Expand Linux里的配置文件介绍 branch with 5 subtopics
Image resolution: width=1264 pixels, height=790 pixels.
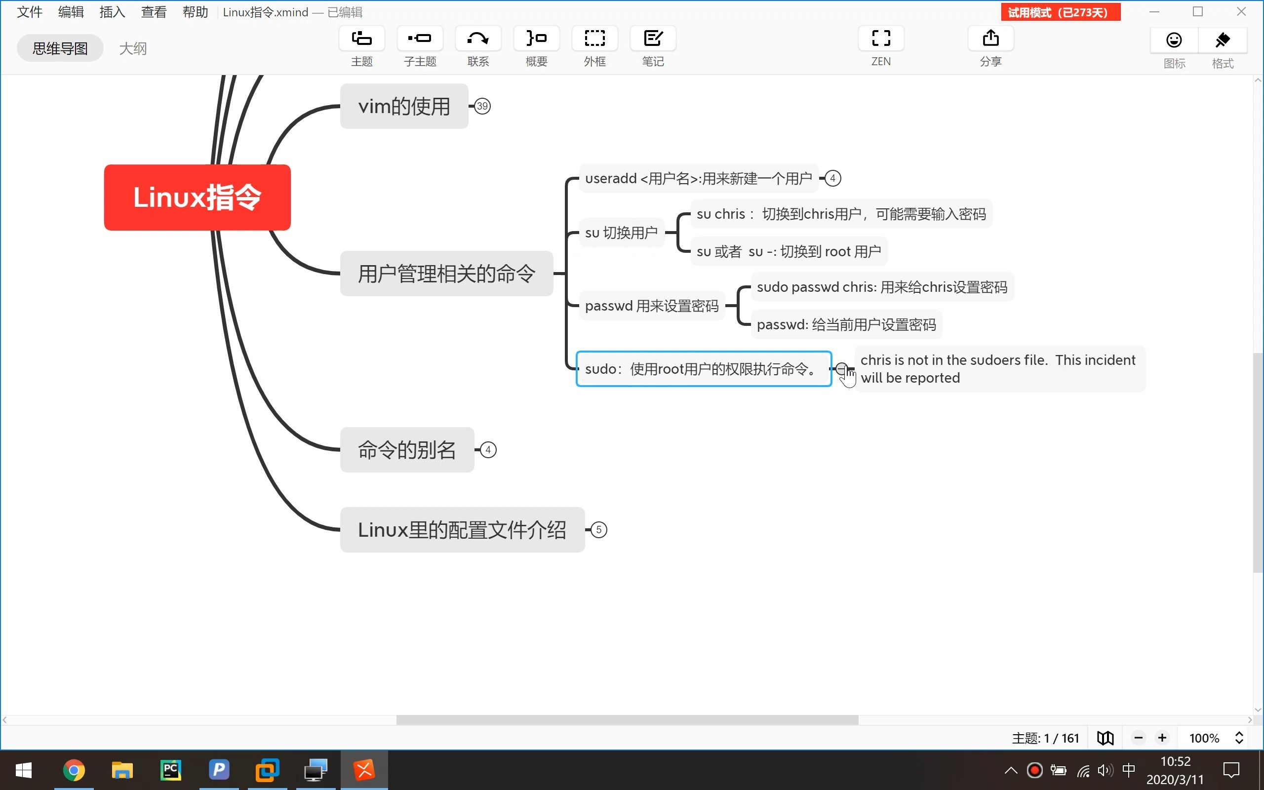pyautogui.click(x=598, y=530)
